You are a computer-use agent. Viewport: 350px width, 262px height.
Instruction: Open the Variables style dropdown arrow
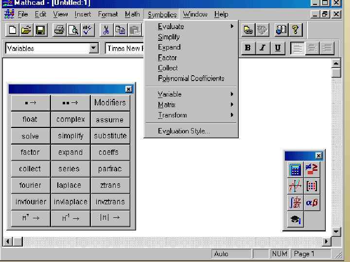click(93, 48)
